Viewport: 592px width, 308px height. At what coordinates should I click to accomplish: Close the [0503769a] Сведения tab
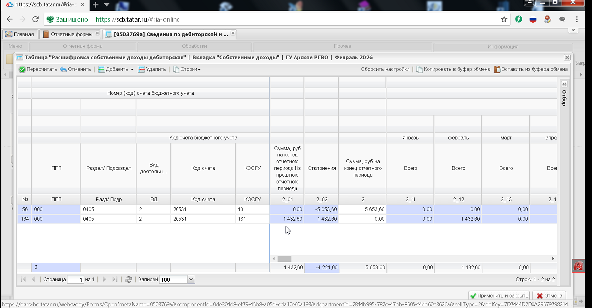click(233, 33)
